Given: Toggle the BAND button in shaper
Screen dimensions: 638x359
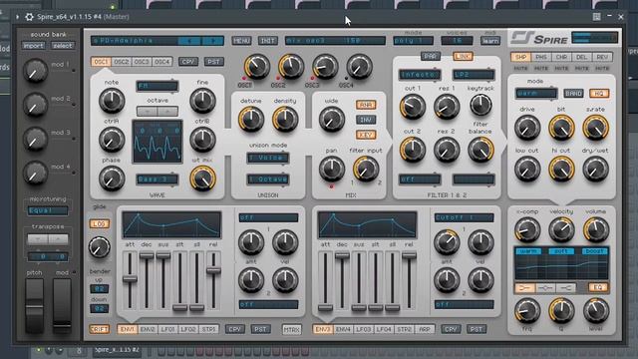Looking at the screenshot, I should pos(573,94).
